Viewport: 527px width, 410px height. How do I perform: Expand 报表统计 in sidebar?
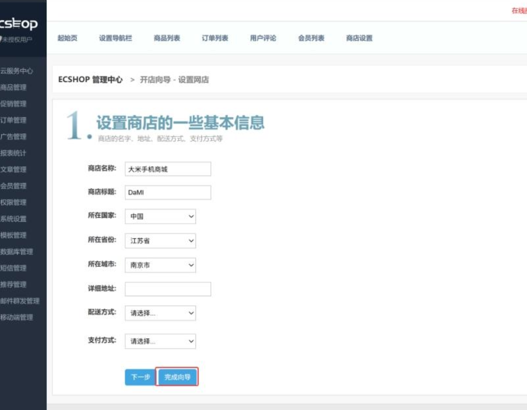click(x=13, y=153)
